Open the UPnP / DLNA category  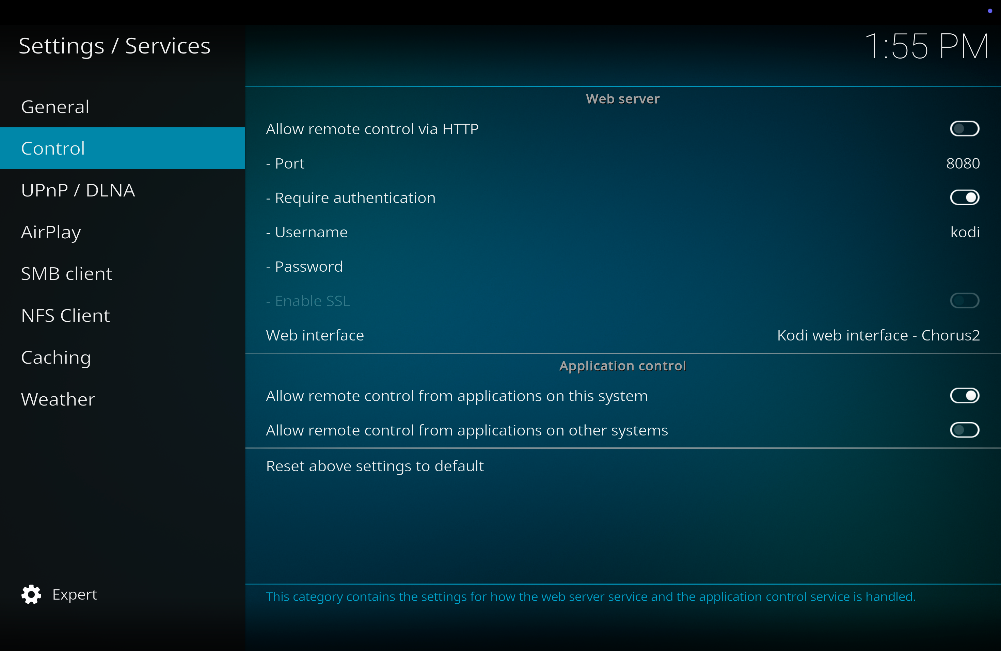(122, 190)
